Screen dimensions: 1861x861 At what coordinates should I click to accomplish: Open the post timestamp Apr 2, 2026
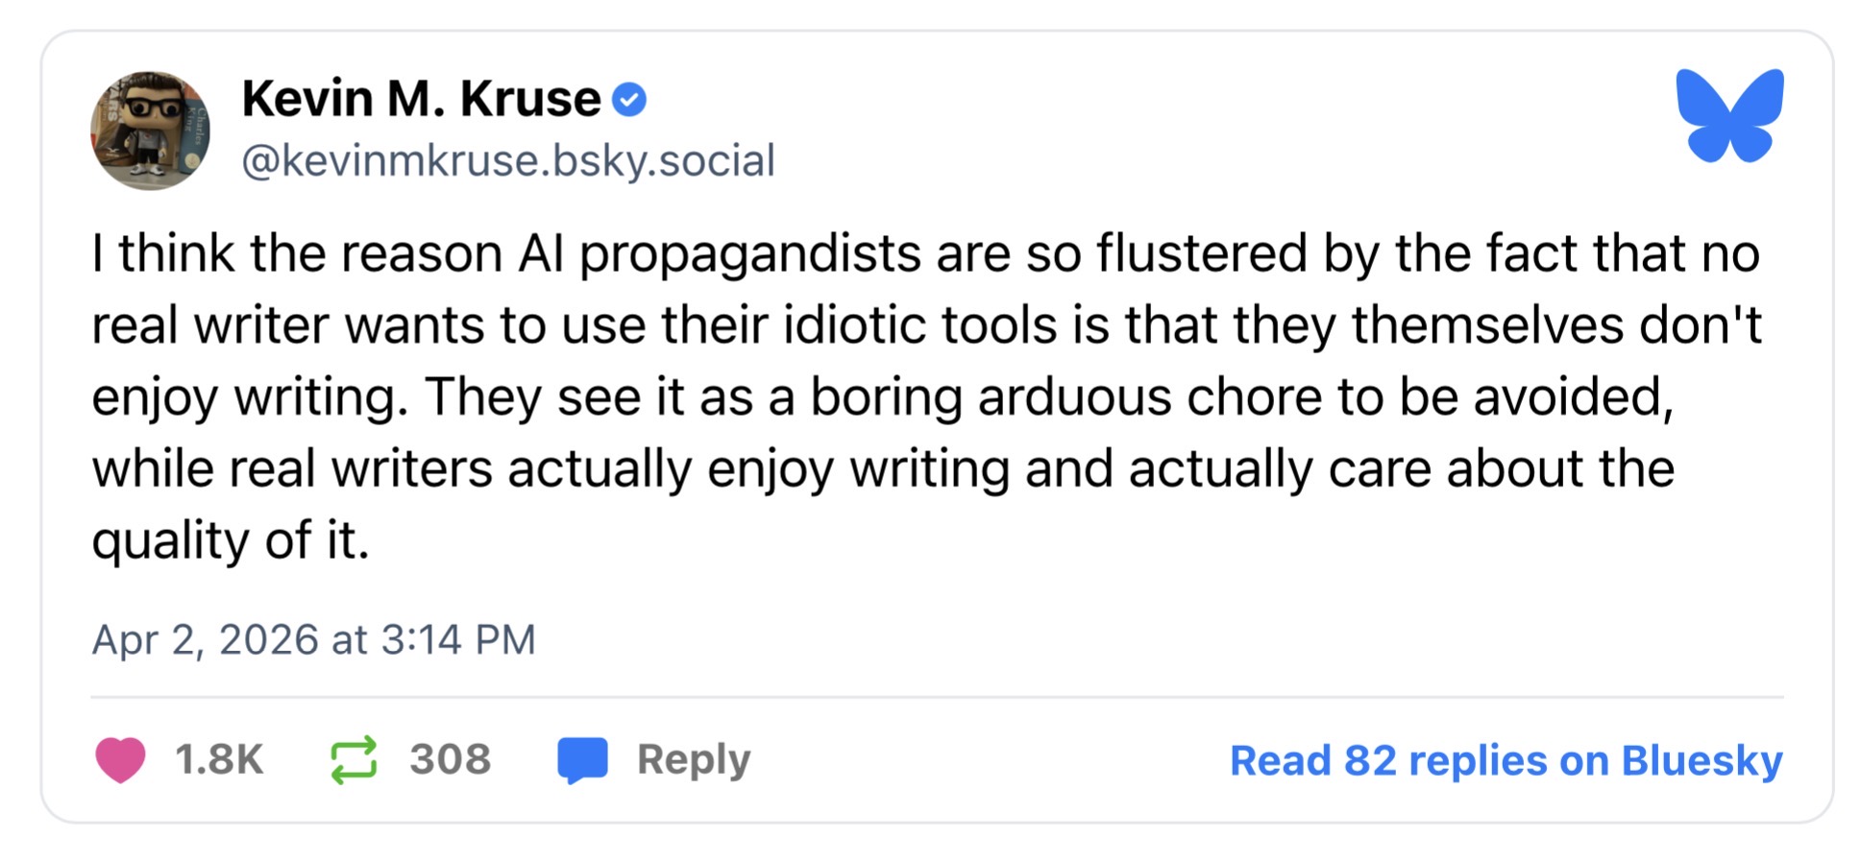(204, 639)
